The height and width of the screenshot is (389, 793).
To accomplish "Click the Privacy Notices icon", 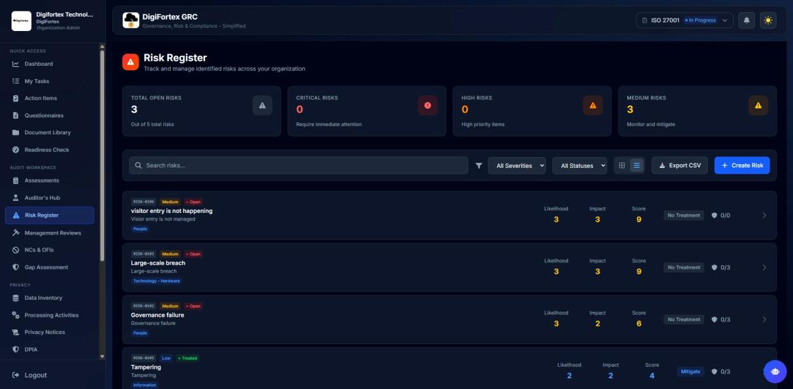I will click(x=16, y=332).
